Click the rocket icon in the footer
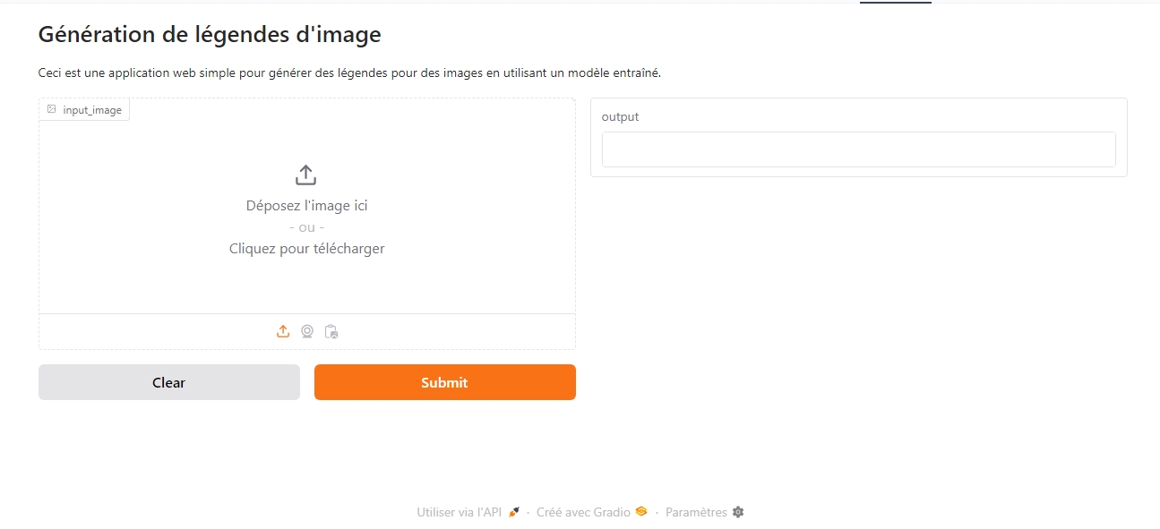The image size is (1160, 529). 514,512
